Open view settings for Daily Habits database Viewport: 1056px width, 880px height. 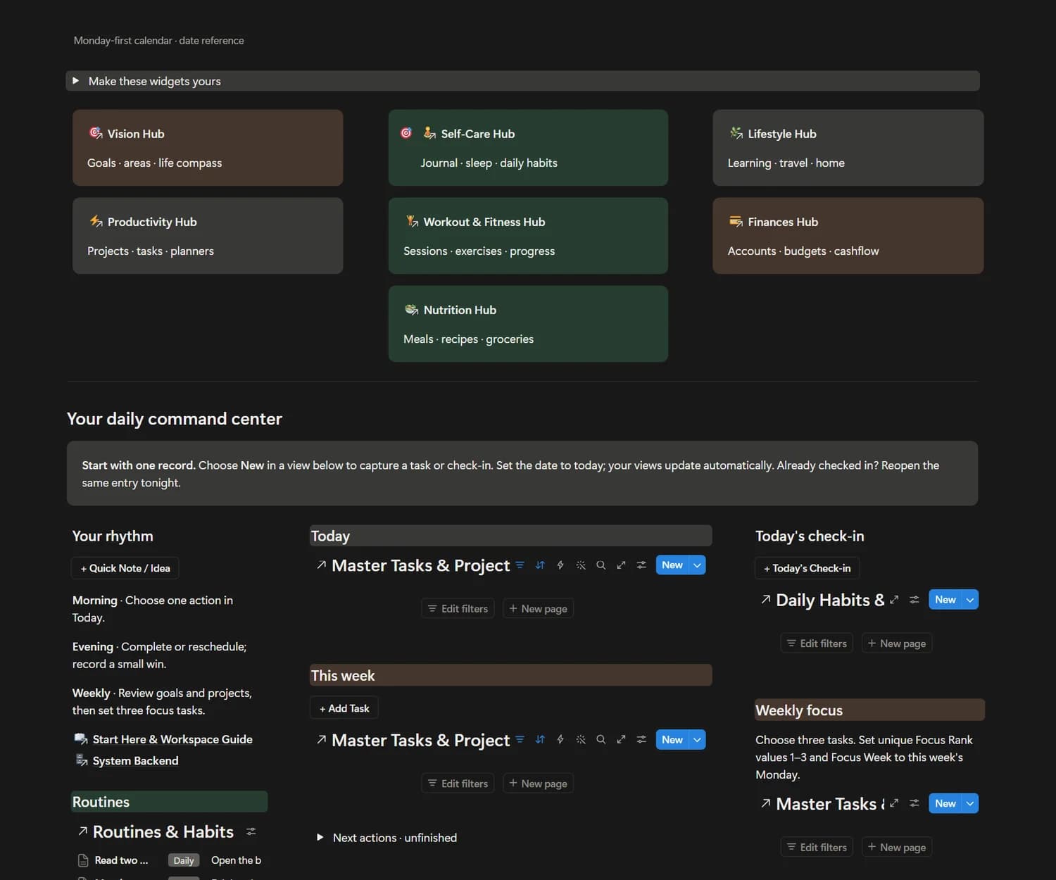[x=914, y=600]
